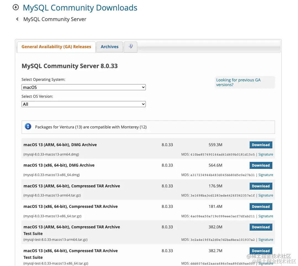Open the information icon tab
Image resolution: width=298 pixels, height=266 pixels.
click(x=130, y=47)
